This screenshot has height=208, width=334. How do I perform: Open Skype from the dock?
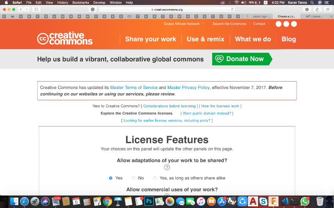(263, 201)
